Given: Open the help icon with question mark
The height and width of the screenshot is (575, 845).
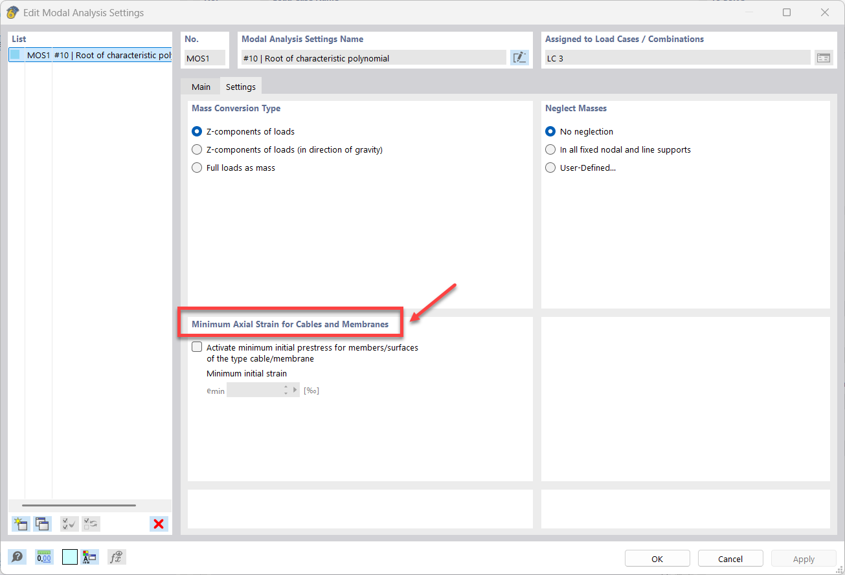Looking at the screenshot, I should pyautogui.click(x=17, y=557).
